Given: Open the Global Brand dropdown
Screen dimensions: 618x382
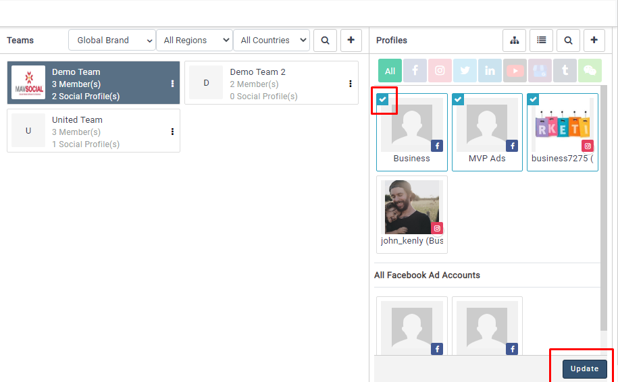Looking at the screenshot, I should click(x=111, y=40).
